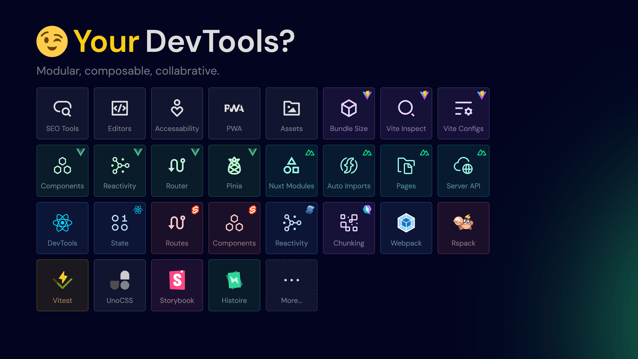Image resolution: width=638 pixels, height=359 pixels.
Task: Open the Vue Router tile
Action: pos(177,170)
